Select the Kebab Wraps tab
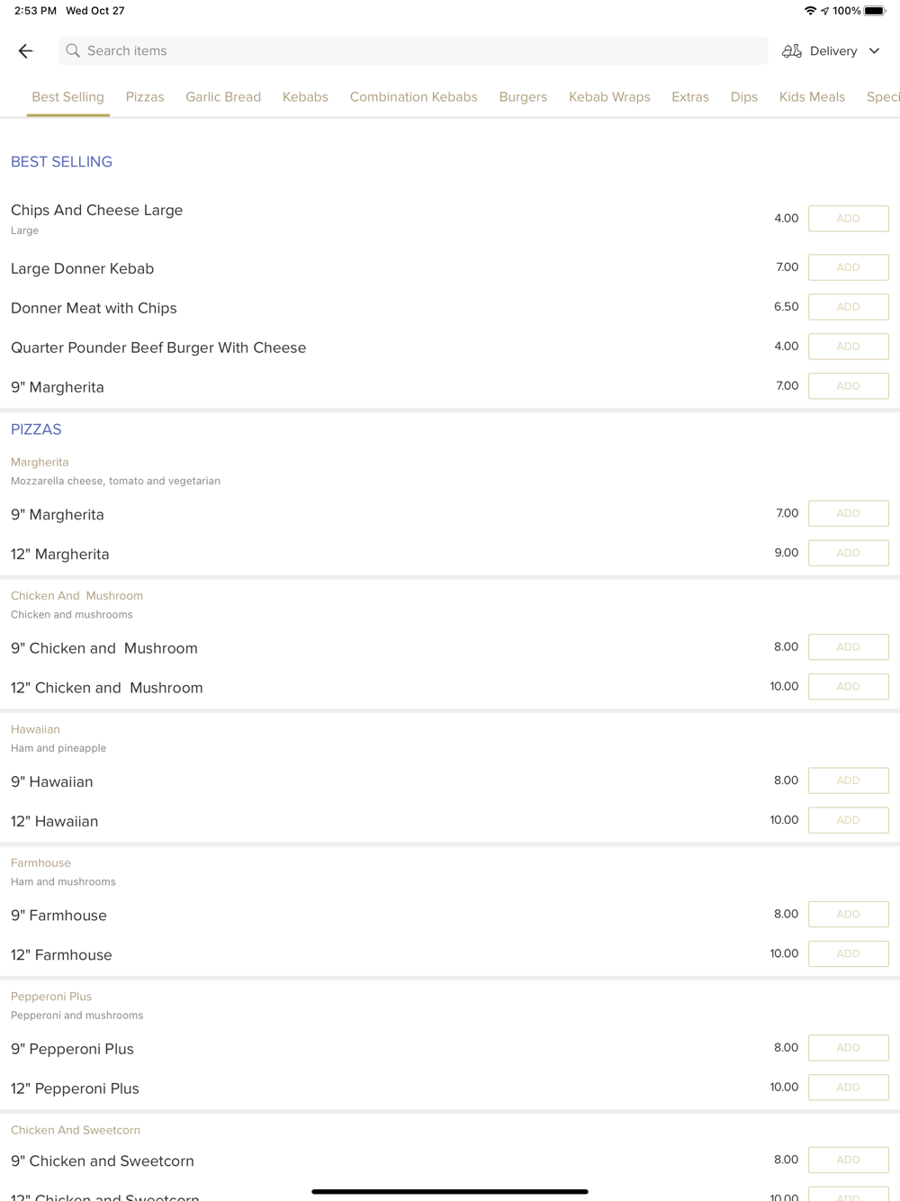This screenshot has height=1201, width=900. click(x=609, y=97)
